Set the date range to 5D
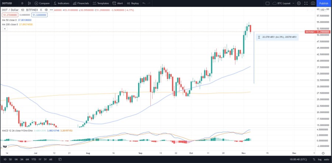The height and width of the screenshot is (163, 332). tap(10, 159)
